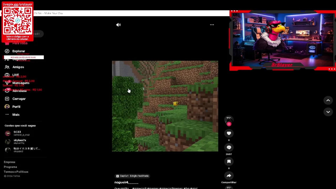Screen dimensions: 336x189
Task: Click the SrSlayer webcam overlay
Action: (x=282, y=41)
